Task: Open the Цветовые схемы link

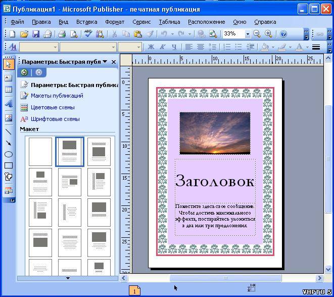Action: (52, 107)
